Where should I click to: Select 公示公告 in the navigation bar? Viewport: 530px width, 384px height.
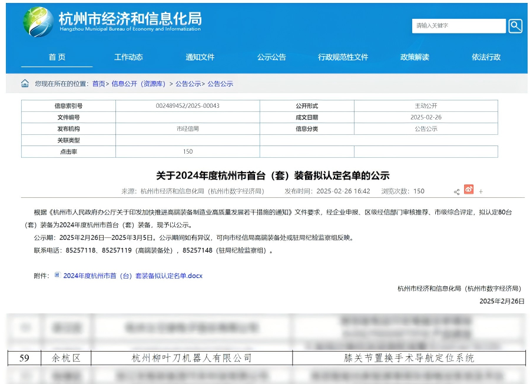tap(271, 57)
